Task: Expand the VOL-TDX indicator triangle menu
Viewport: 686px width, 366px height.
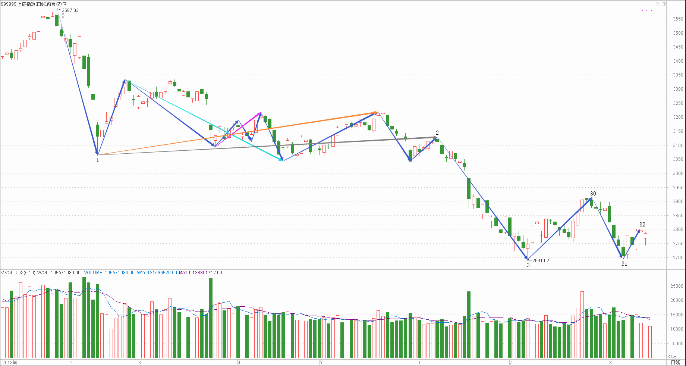Action: click(2, 273)
